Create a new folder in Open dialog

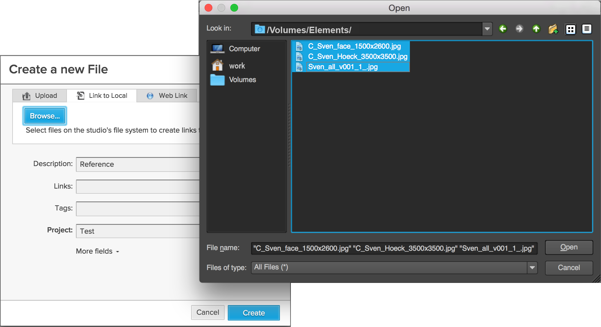coord(553,29)
